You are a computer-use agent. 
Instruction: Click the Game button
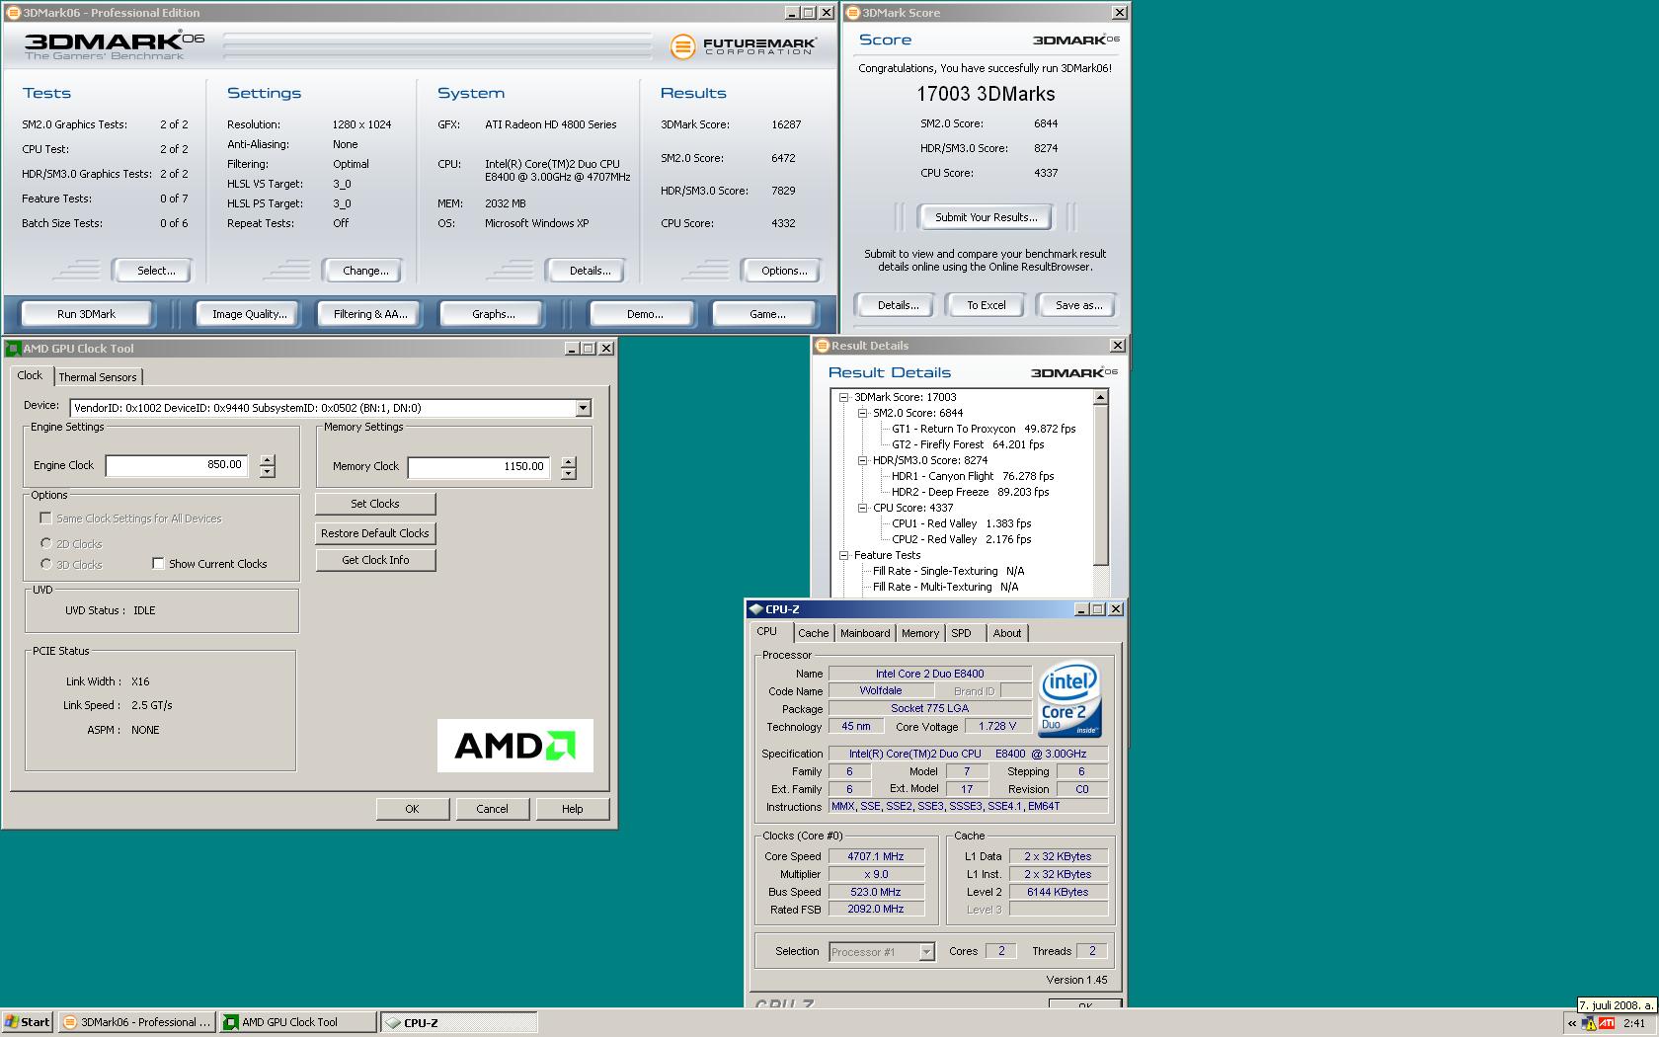tap(767, 314)
